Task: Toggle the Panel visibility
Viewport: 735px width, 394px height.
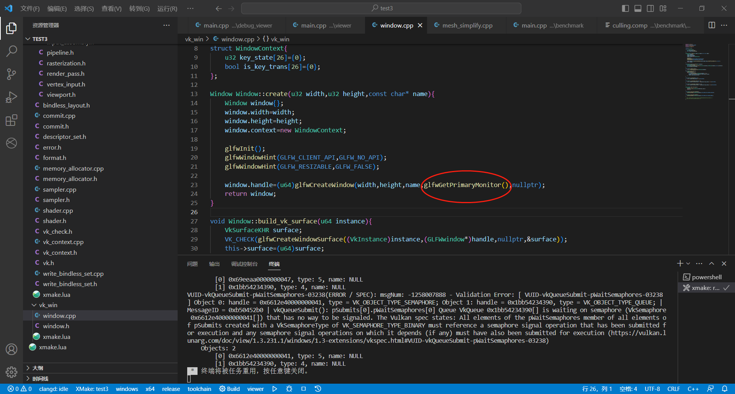Action: point(638,8)
